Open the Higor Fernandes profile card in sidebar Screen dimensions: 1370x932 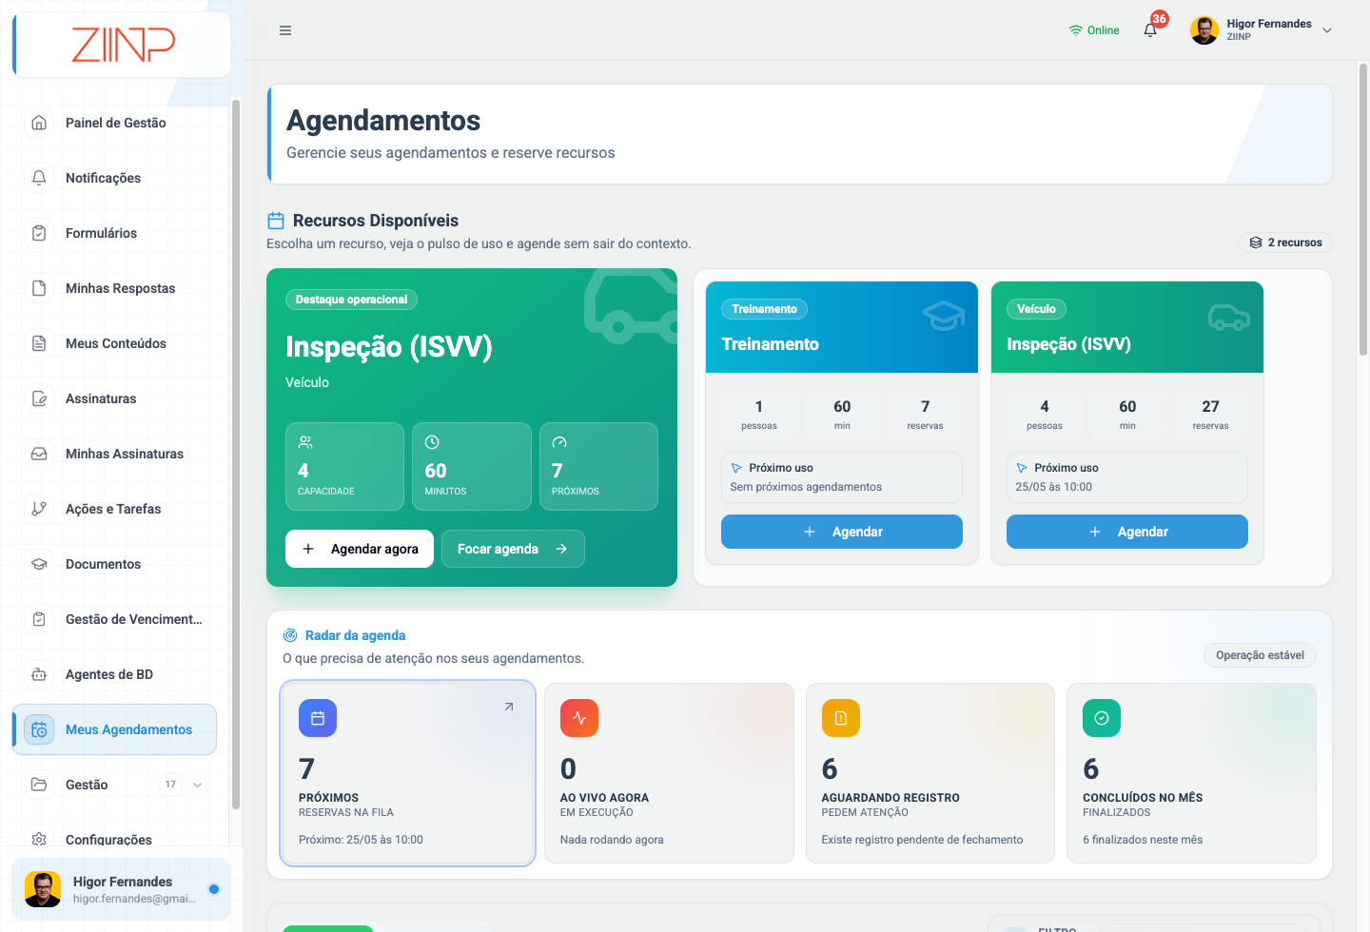click(121, 889)
